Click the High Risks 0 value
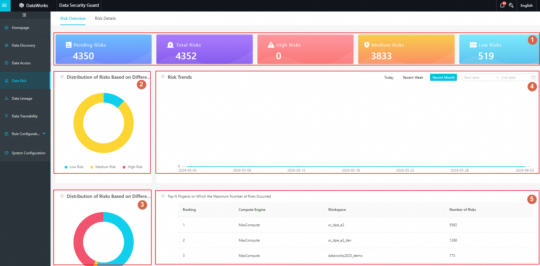This screenshot has width=540, height=266. click(x=278, y=56)
